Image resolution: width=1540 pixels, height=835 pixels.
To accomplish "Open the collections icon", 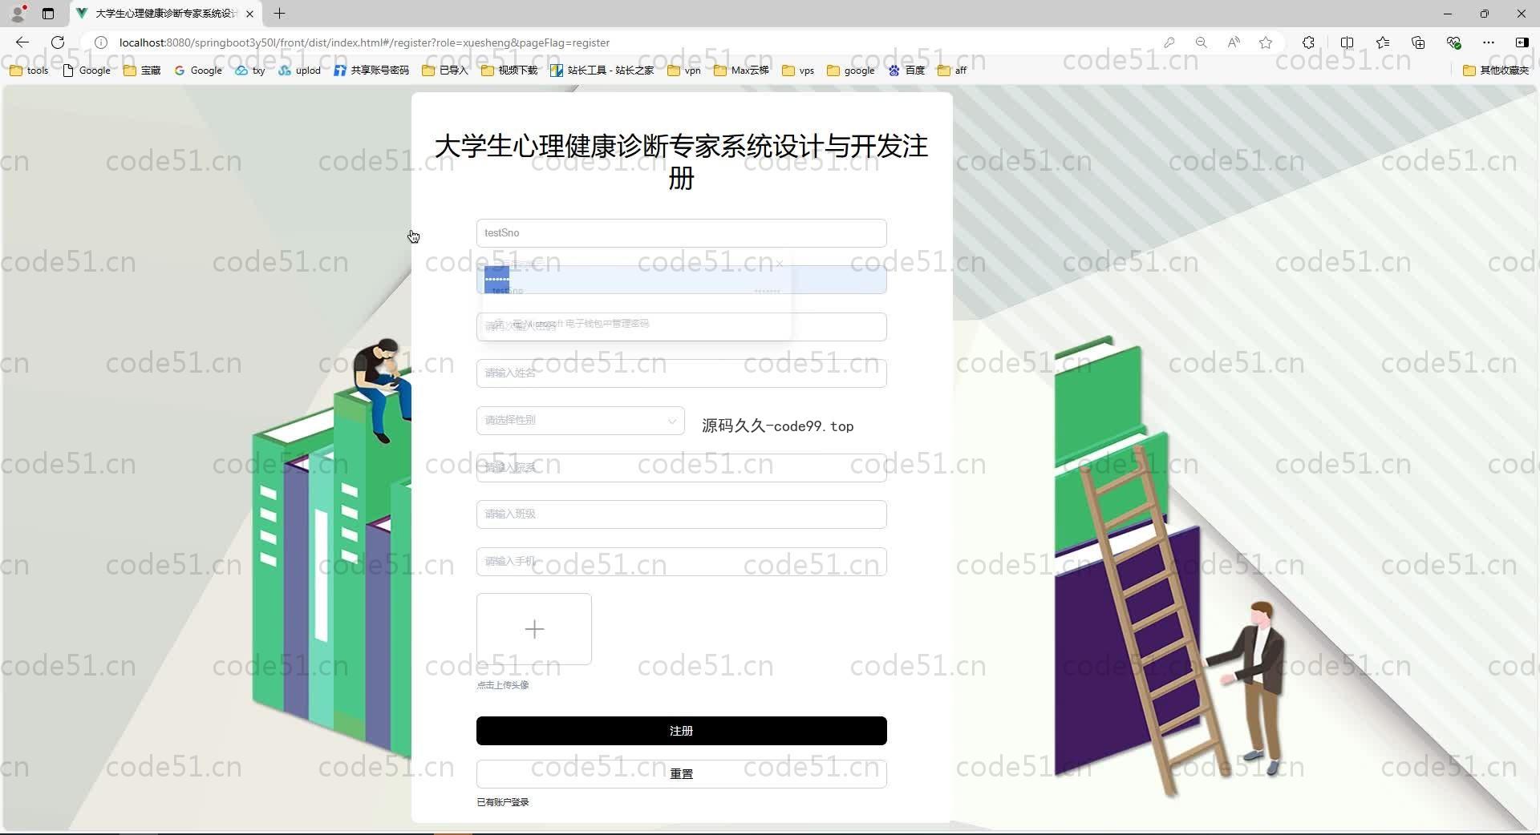I will [x=1418, y=42].
